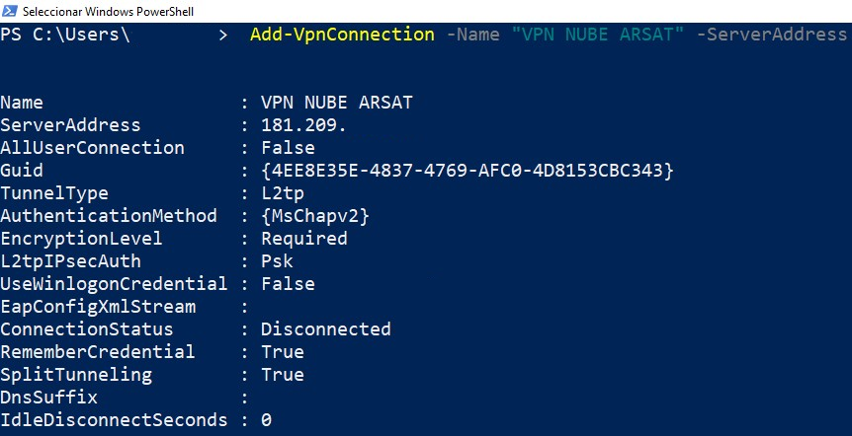Click the PowerShell icon in title bar

[9, 10]
